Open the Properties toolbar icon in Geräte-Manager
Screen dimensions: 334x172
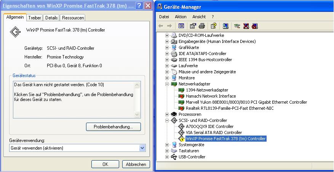193,26
